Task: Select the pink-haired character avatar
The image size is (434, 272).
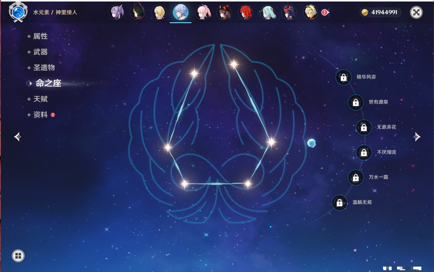Action: click(203, 12)
